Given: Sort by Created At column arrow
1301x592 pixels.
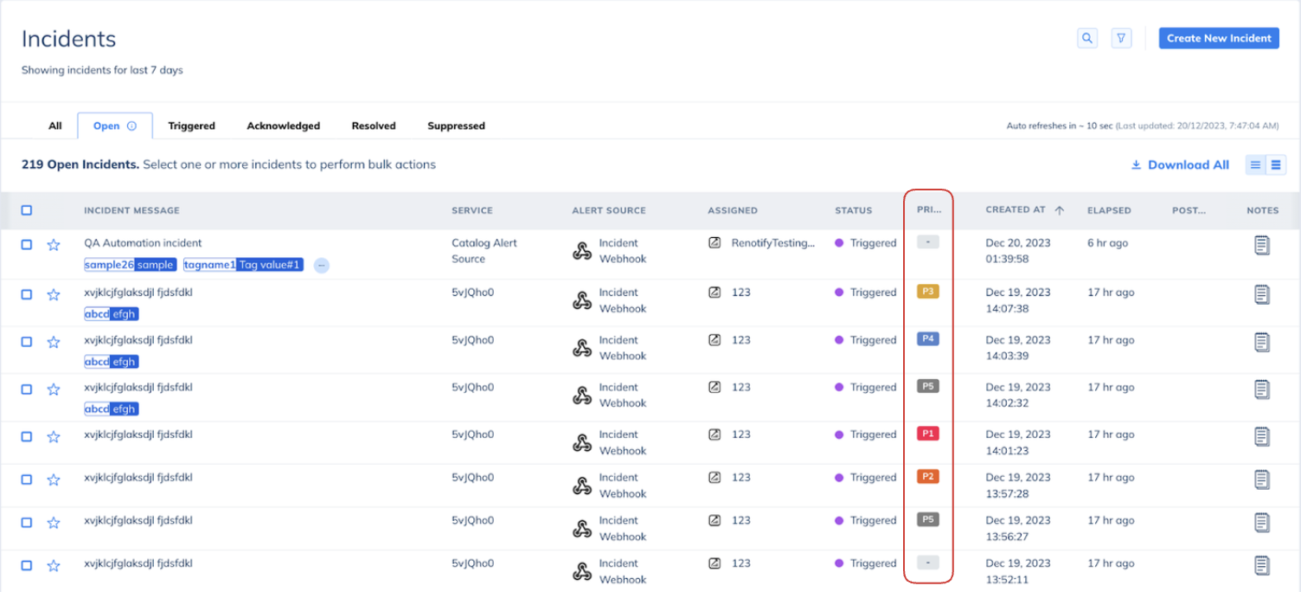Looking at the screenshot, I should (1060, 210).
